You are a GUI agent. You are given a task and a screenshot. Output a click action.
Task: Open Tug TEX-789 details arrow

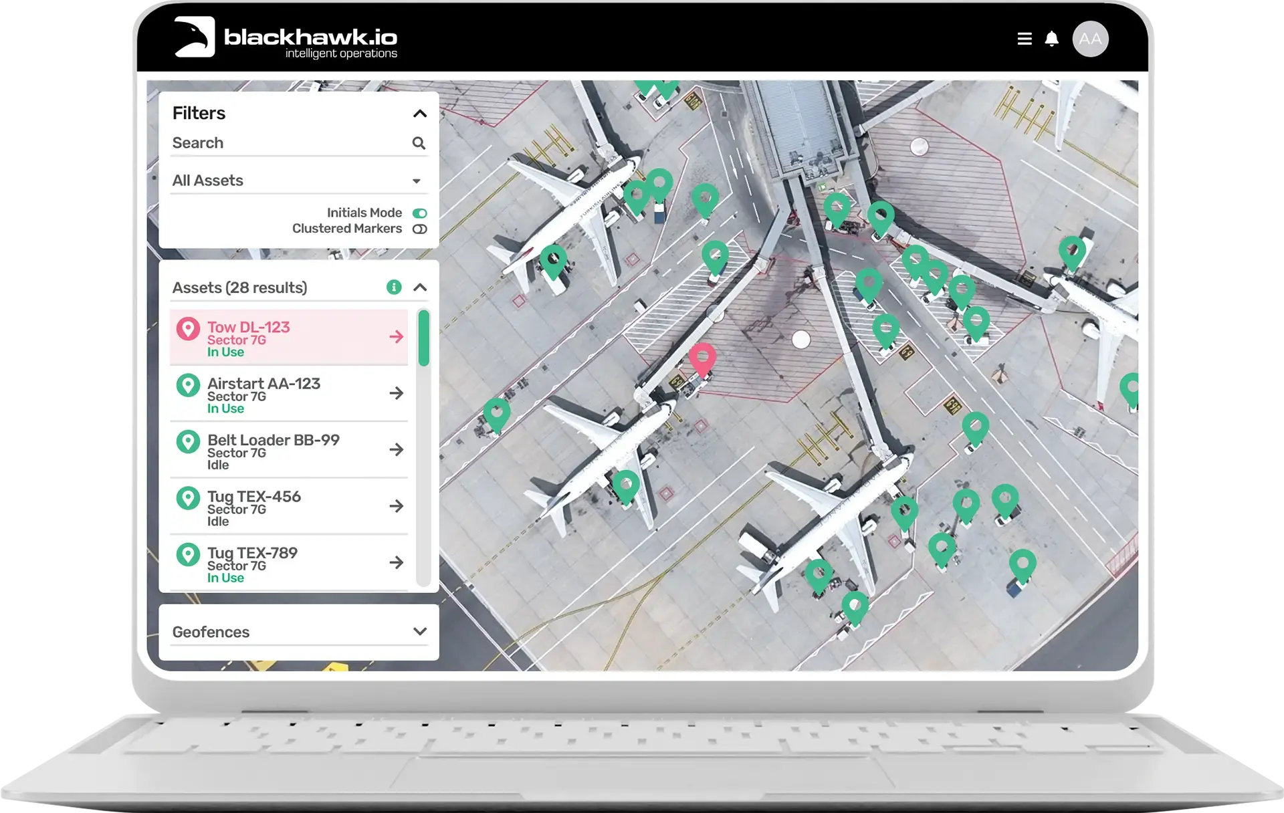[x=396, y=562]
